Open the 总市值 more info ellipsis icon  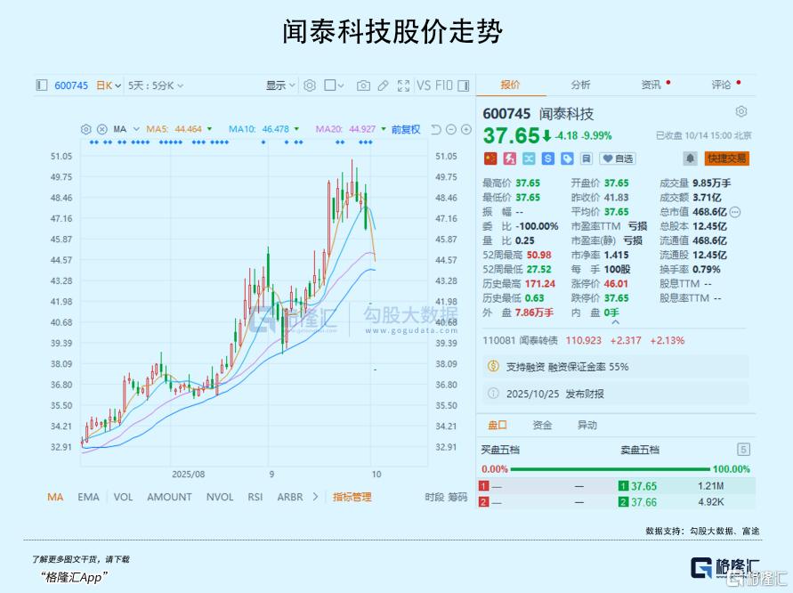pos(735,212)
